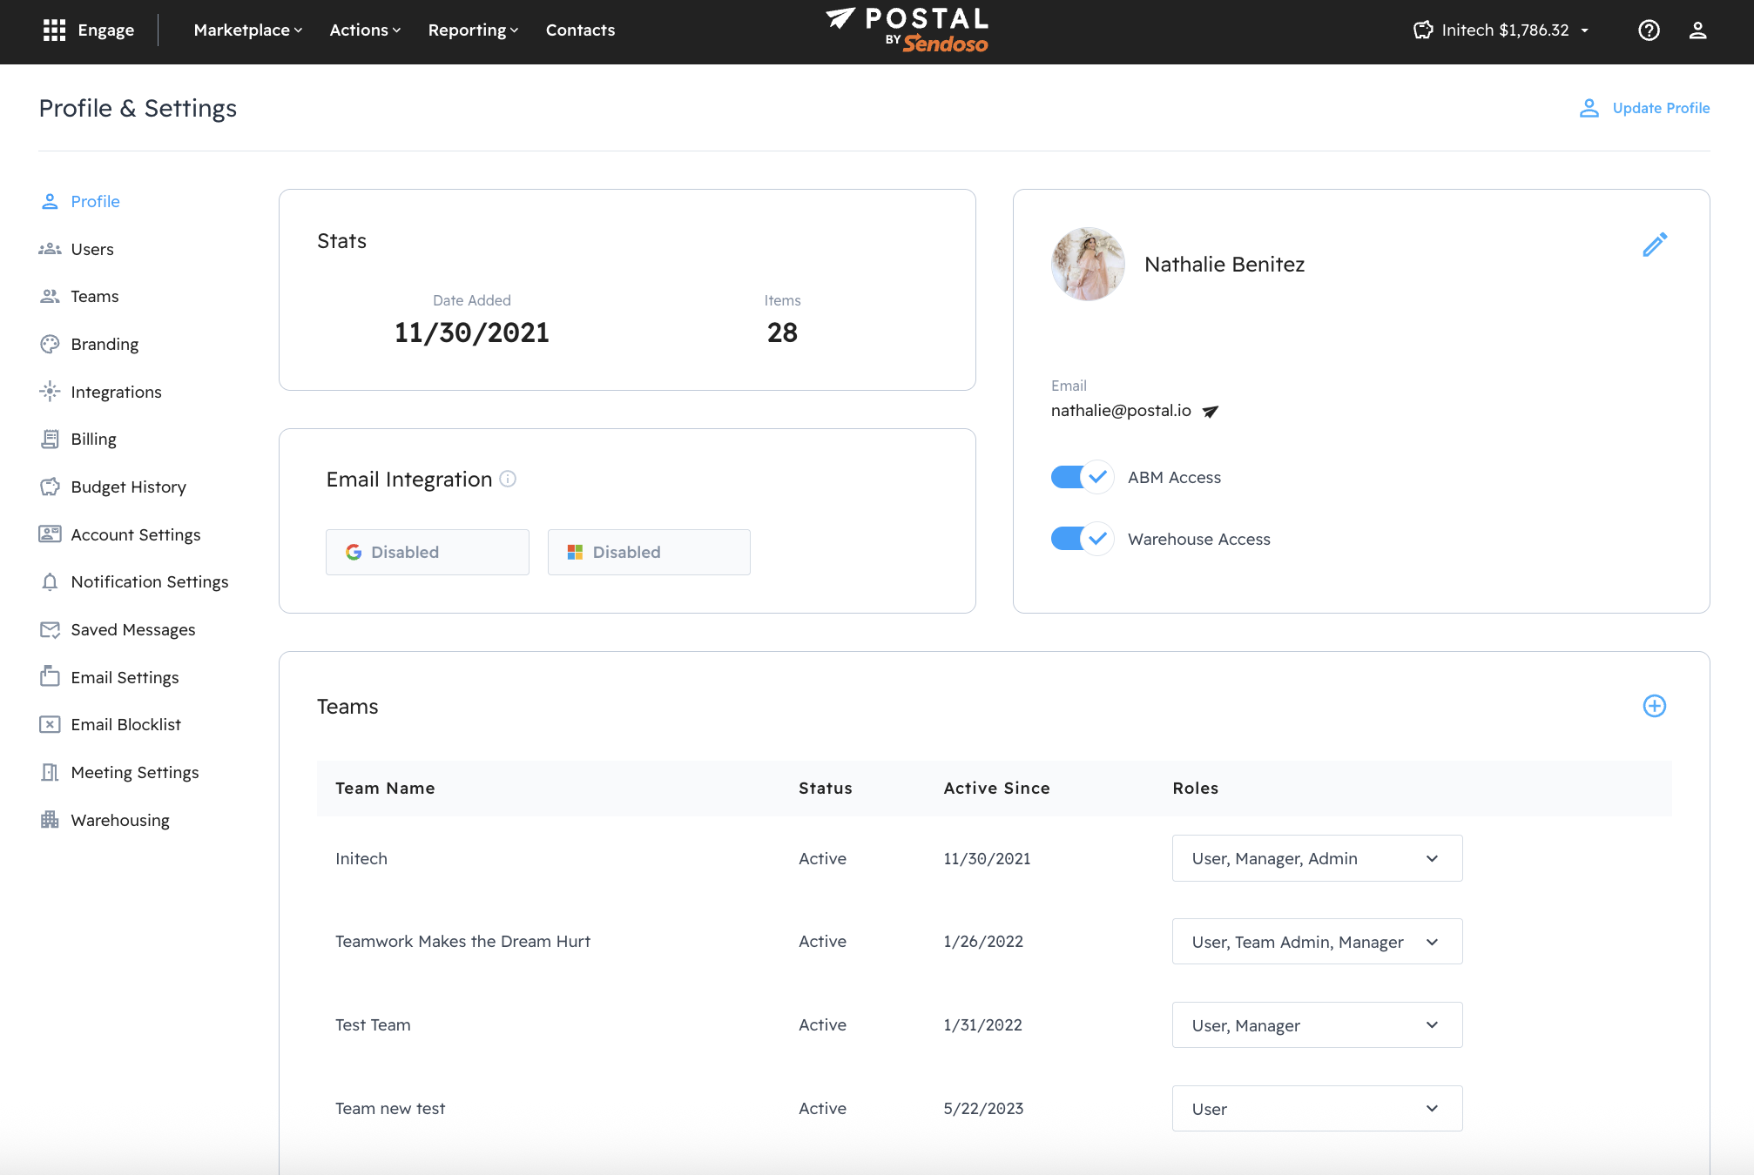Click the pencil edit profile icon
The image size is (1754, 1175).
point(1655,245)
